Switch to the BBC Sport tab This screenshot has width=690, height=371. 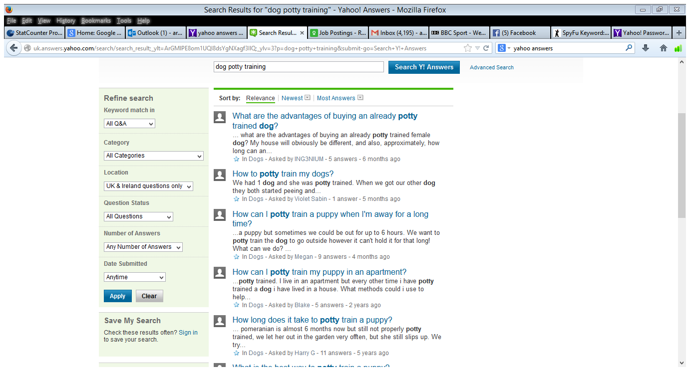[459, 33]
